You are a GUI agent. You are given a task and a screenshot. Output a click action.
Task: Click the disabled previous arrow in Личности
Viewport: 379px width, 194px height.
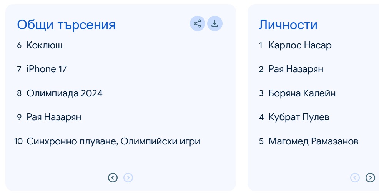pyautogui.click(x=355, y=177)
